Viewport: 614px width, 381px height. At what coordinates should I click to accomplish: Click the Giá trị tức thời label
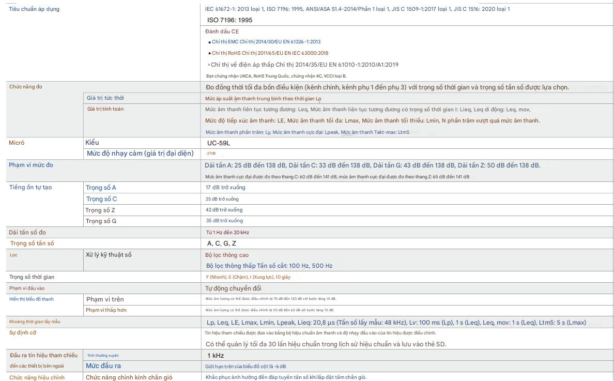coord(105,98)
